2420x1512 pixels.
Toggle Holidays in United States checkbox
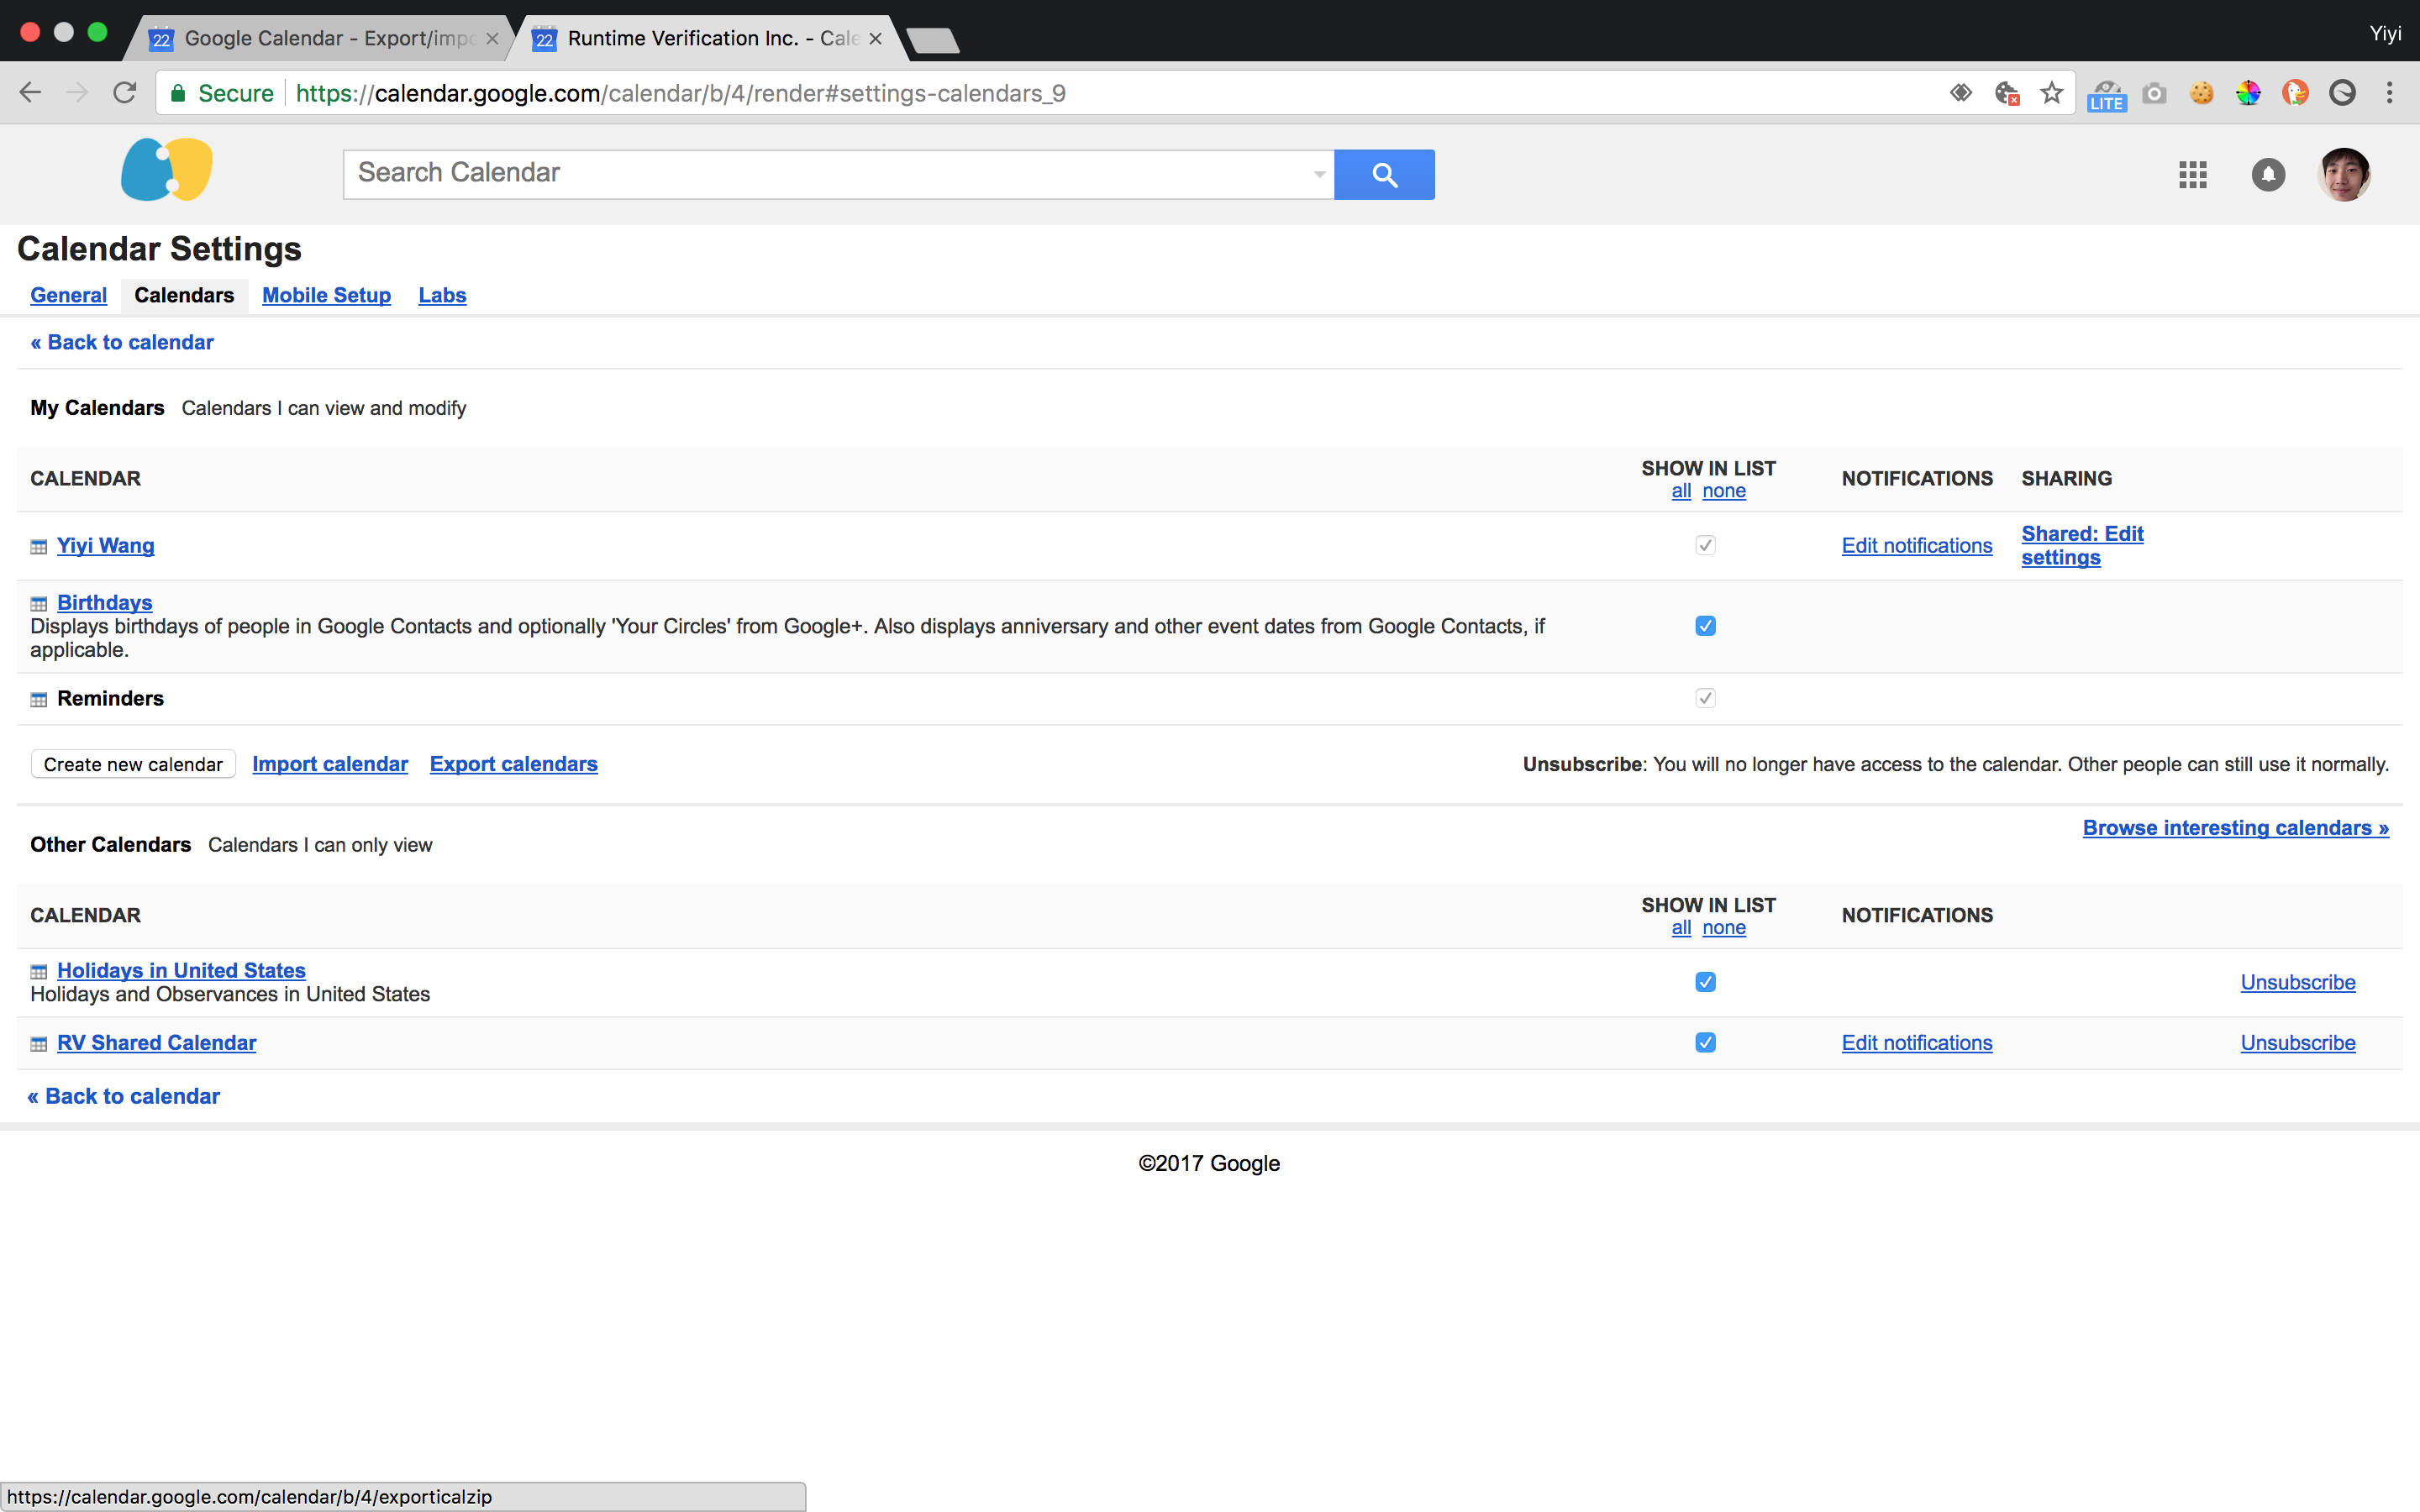(1705, 982)
